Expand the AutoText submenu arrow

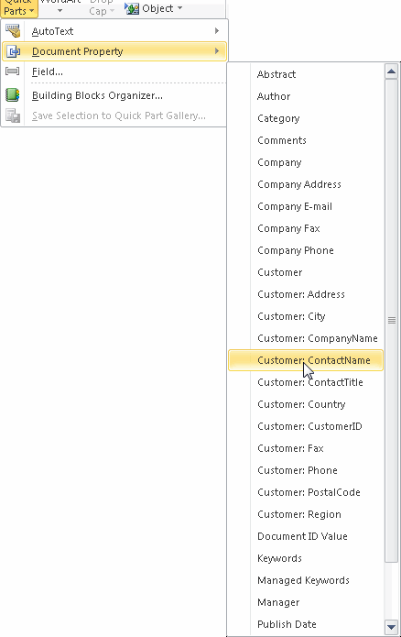click(217, 31)
